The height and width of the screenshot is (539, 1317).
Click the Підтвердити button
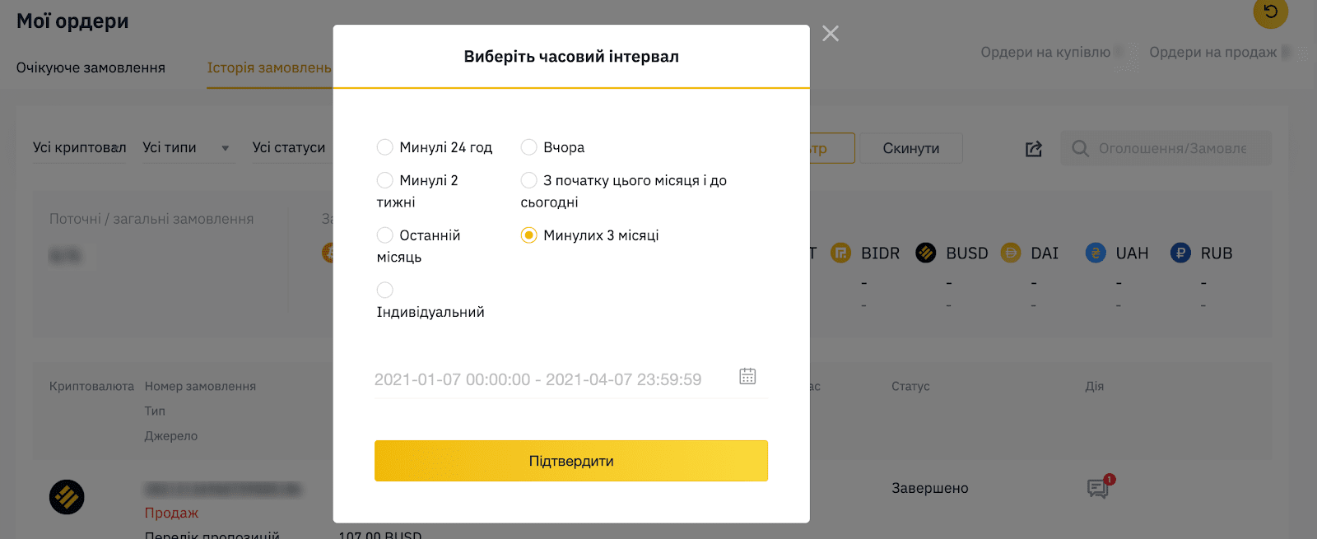[571, 461]
